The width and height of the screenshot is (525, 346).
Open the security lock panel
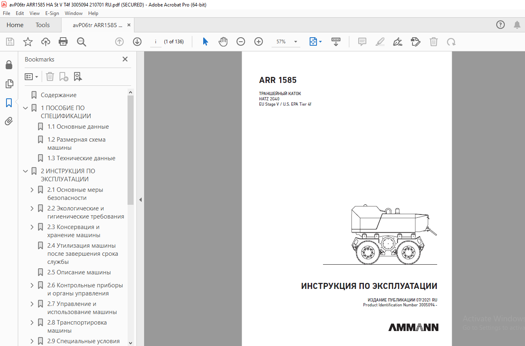(x=9, y=65)
